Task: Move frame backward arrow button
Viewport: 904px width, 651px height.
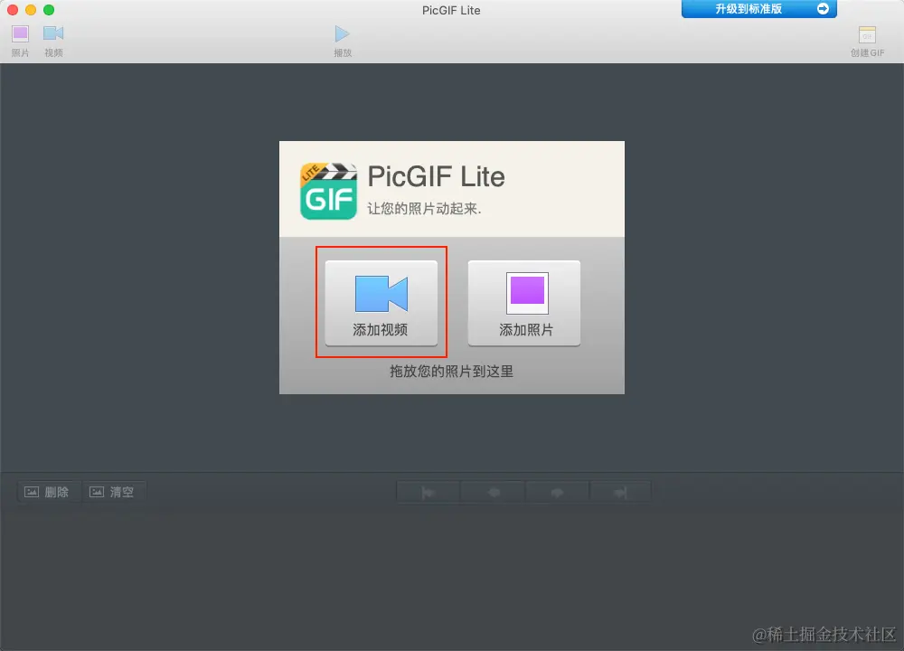Action: point(493,493)
